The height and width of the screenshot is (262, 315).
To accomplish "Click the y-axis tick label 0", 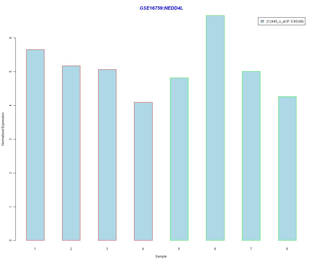I will (11, 240).
